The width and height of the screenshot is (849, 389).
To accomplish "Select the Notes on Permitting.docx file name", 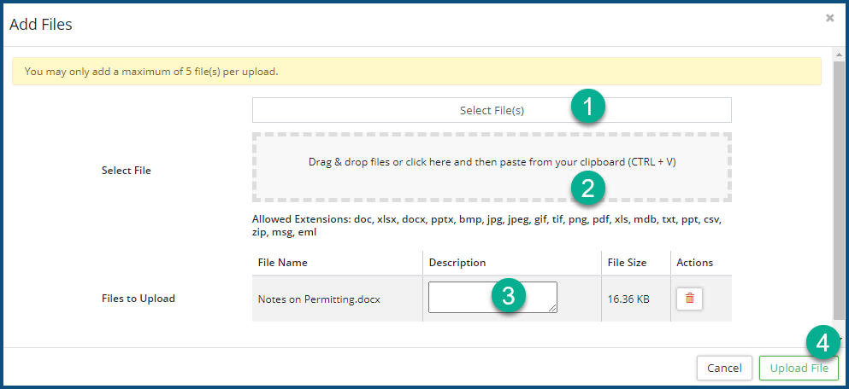I will [x=319, y=299].
